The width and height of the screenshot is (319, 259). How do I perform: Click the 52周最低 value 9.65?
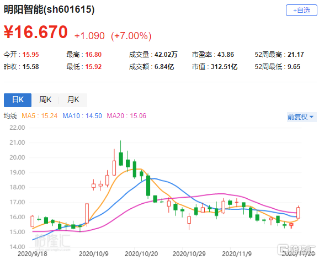[294, 67]
